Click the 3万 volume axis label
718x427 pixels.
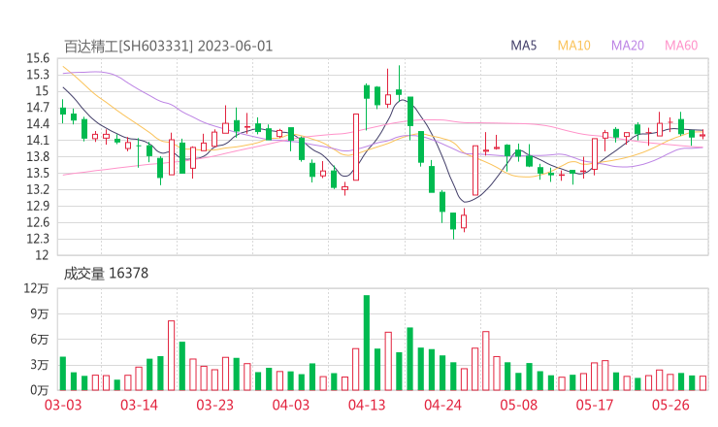[x=40, y=365]
